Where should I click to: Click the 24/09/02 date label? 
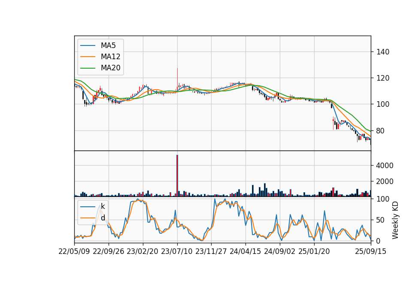(x=279, y=251)
